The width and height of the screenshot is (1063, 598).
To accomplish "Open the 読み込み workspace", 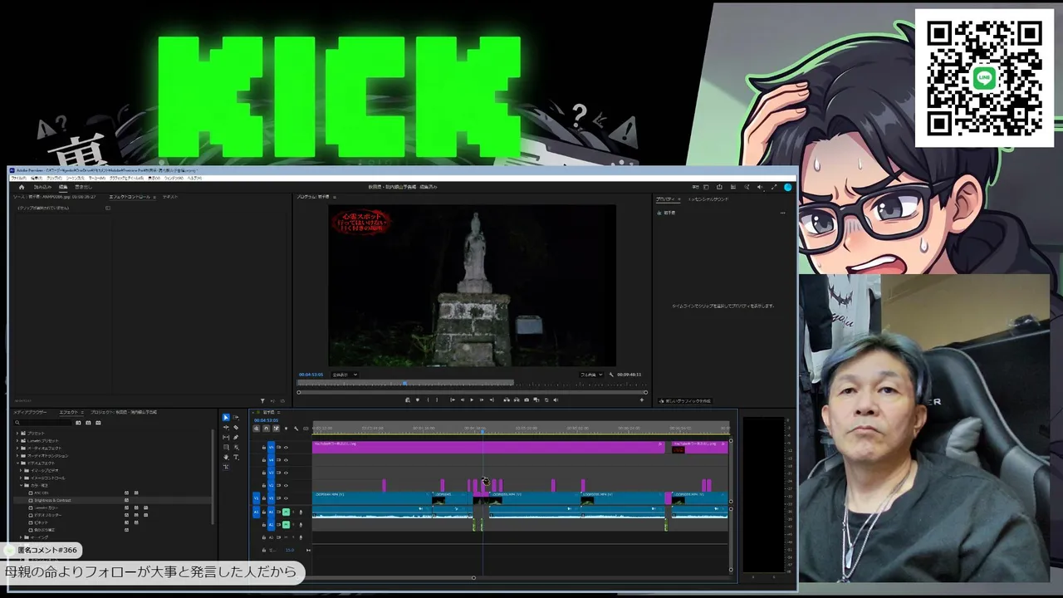I will (x=42, y=187).
